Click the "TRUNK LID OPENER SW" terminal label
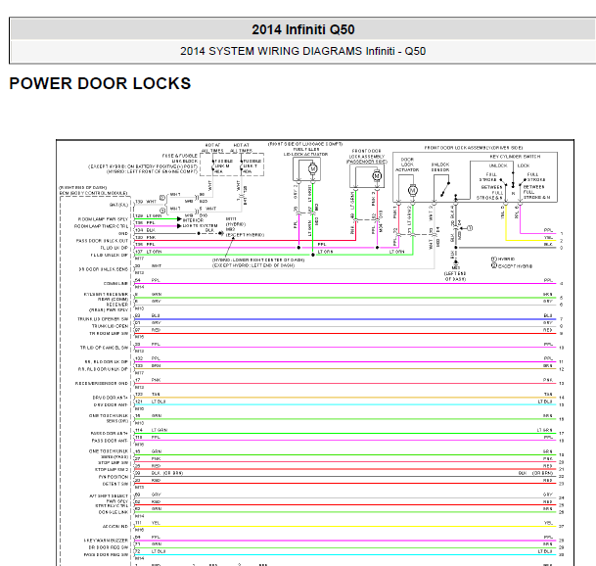This screenshot has width=596, height=566. pyautogui.click(x=103, y=319)
